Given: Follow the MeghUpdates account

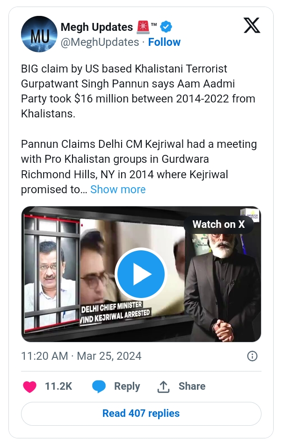Looking at the screenshot, I should coord(164,42).
